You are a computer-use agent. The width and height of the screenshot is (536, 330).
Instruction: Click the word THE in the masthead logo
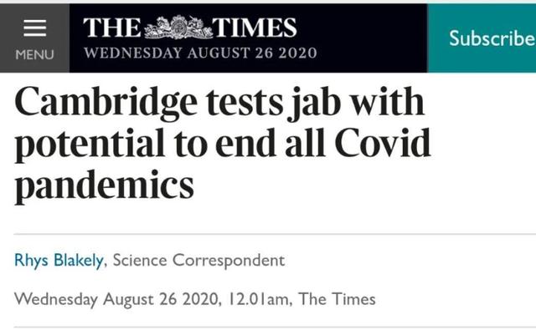[112, 28]
